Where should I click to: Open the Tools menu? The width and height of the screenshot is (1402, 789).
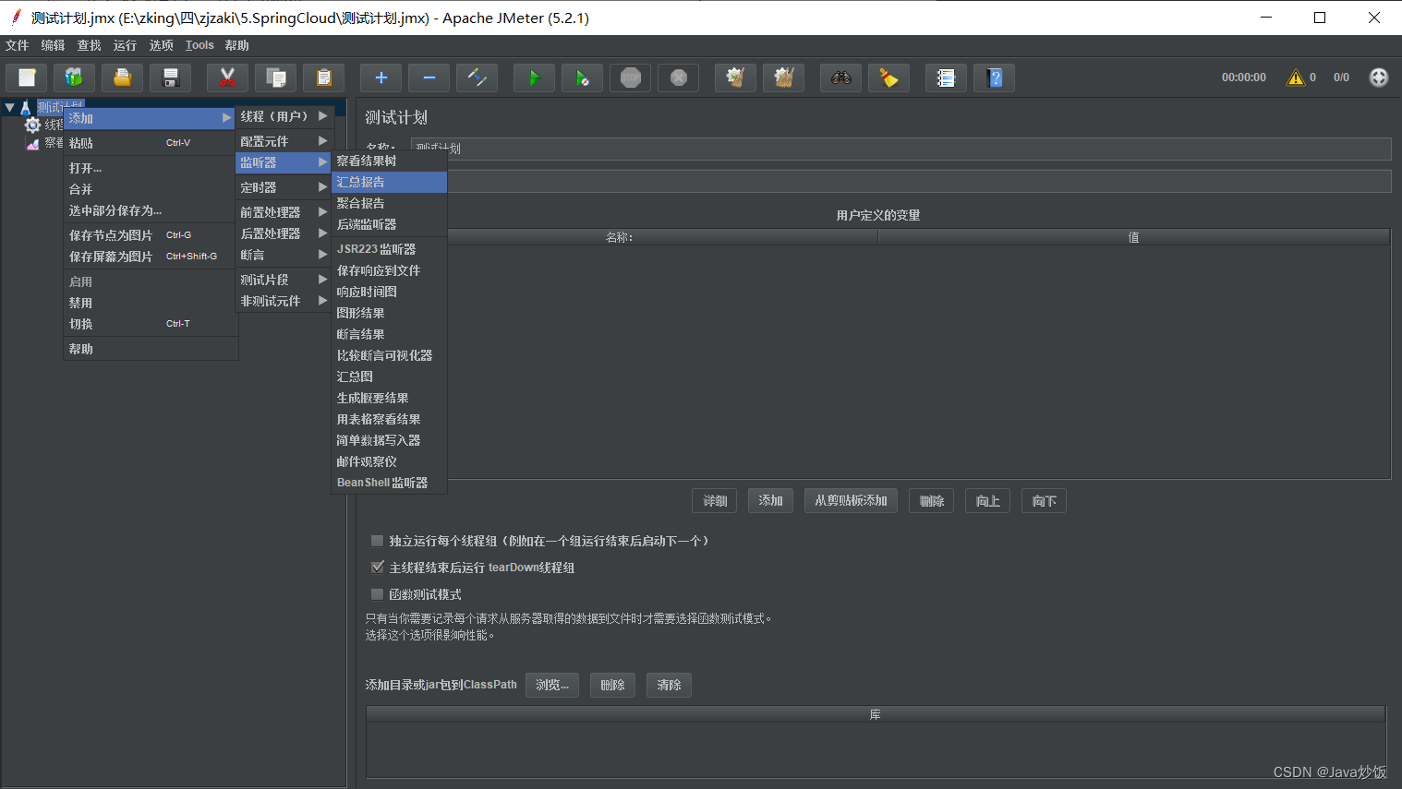(x=199, y=45)
